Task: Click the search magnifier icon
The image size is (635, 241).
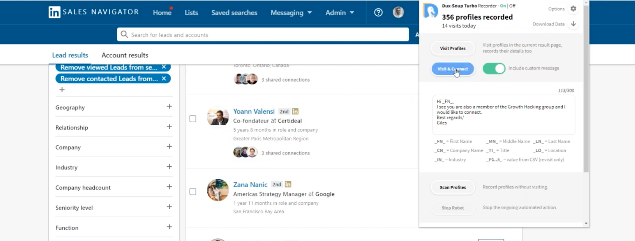Action: [124, 35]
